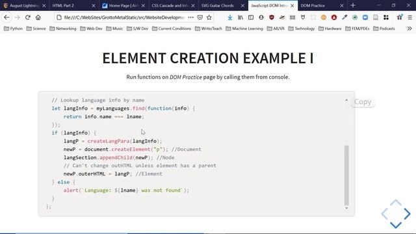Open the Current Conditions bookmarks folder
This screenshot has width=416, height=234.
(x=172, y=29)
